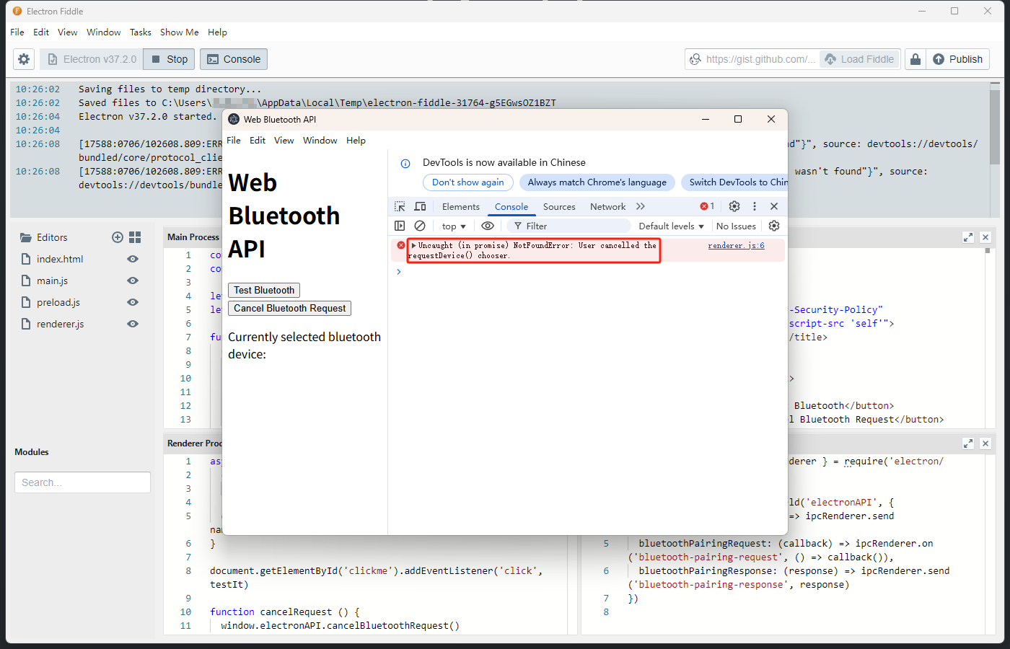Select the inspect element picker icon
Screen dimensions: 1010x649
click(400, 206)
